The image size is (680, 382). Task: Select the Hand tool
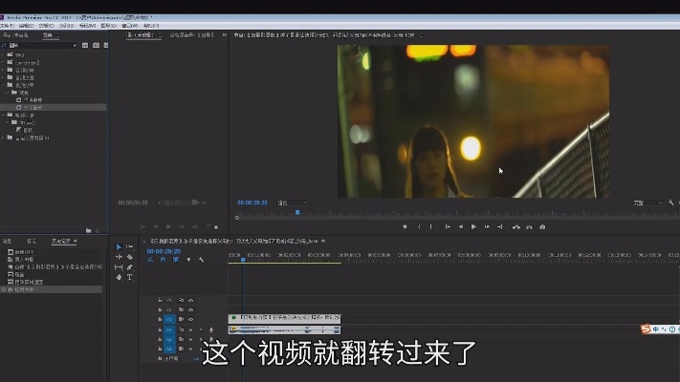(119, 277)
